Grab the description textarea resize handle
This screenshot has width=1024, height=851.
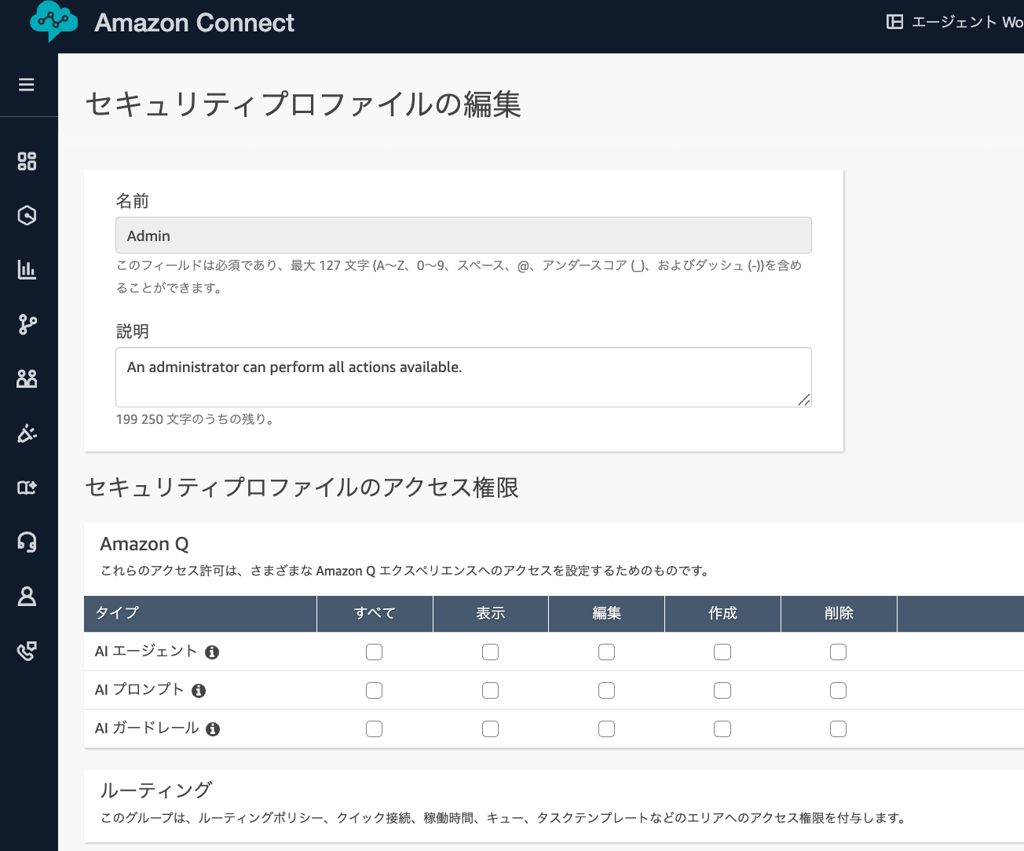[x=804, y=400]
